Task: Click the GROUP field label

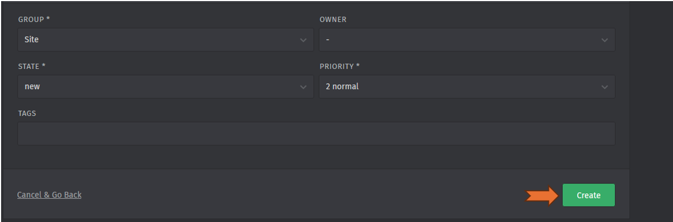Action: click(x=34, y=20)
